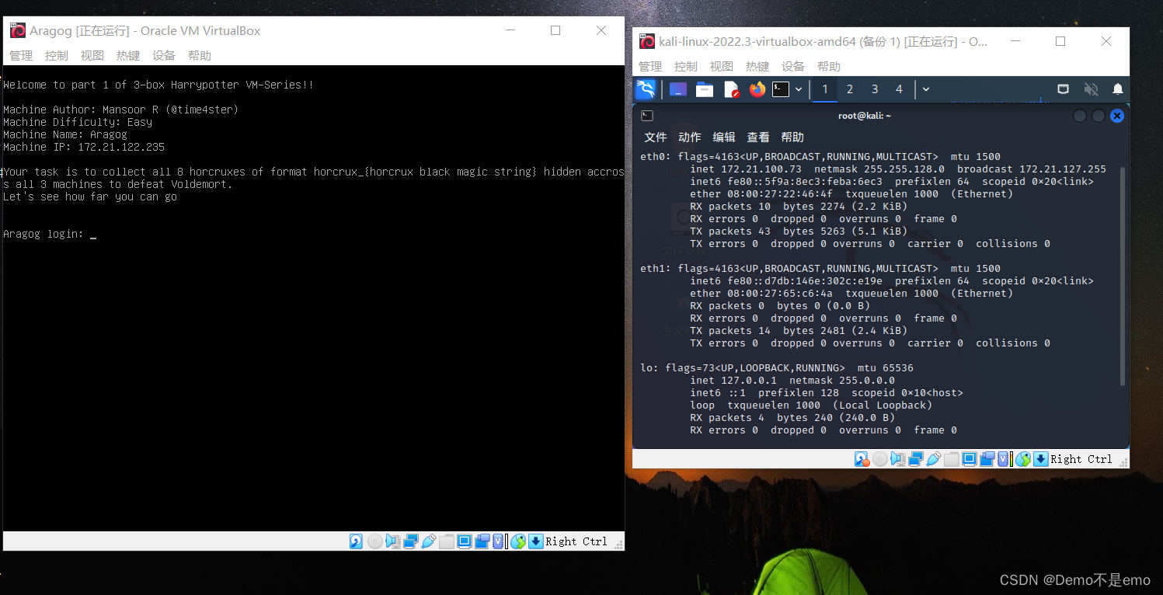Viewport: 1163px width, 595px height.
Task: Click network adapters icon in kali VM status bar
Action: (x=916, y=459)
